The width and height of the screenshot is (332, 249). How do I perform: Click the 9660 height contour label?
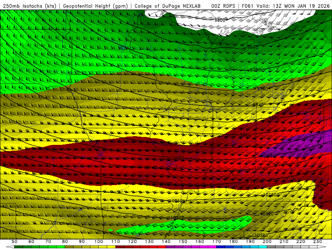pos(253,47)
